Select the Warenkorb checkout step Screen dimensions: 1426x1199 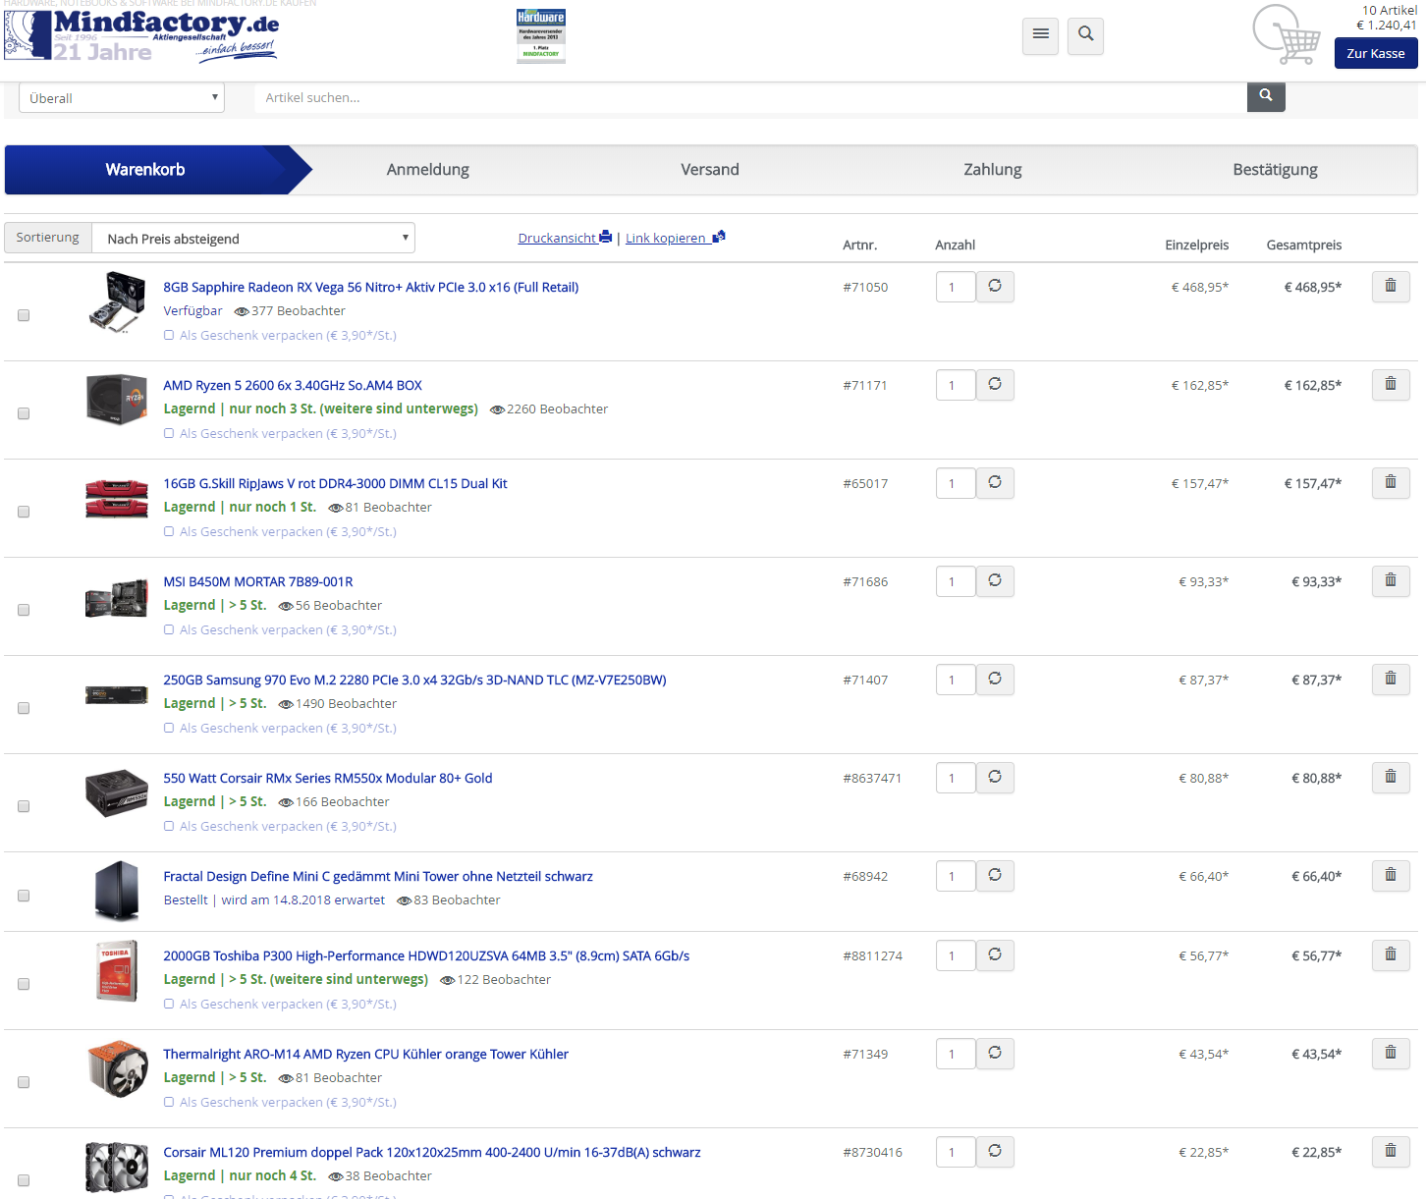point(145,170)
